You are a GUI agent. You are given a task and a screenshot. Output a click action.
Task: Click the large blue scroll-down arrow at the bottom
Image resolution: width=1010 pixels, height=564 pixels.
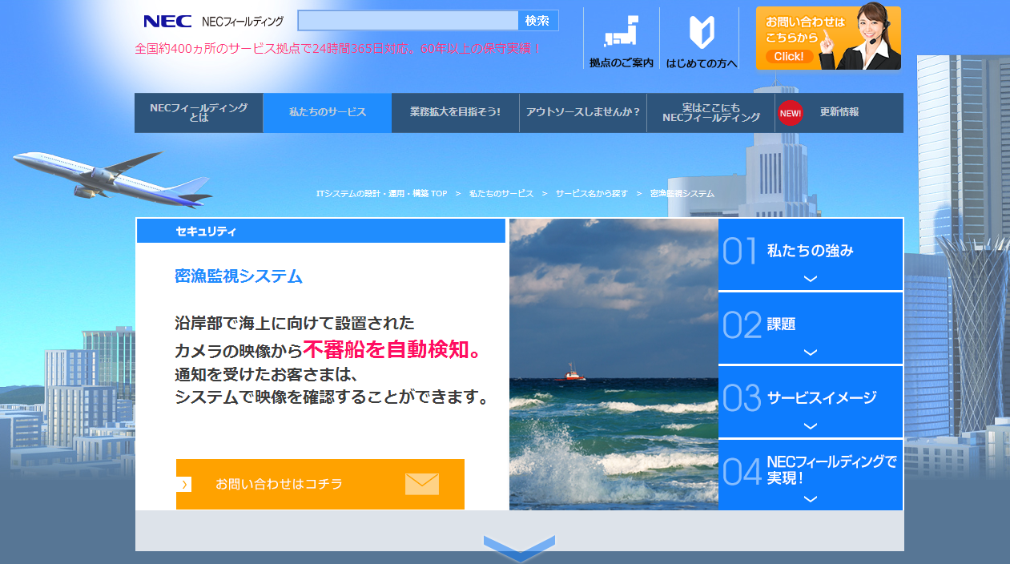519,547
